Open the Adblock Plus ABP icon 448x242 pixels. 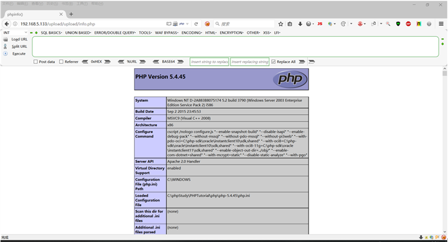[x=408, y=24]
